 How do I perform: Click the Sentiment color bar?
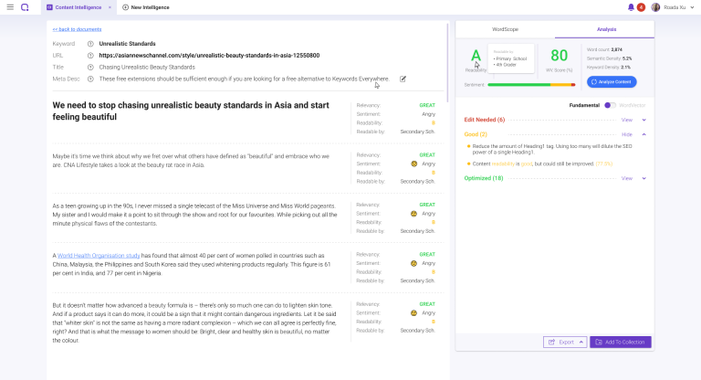tap(531, 85)
